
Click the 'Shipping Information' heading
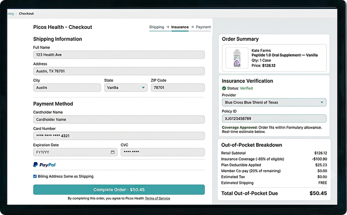click(58, 39)
